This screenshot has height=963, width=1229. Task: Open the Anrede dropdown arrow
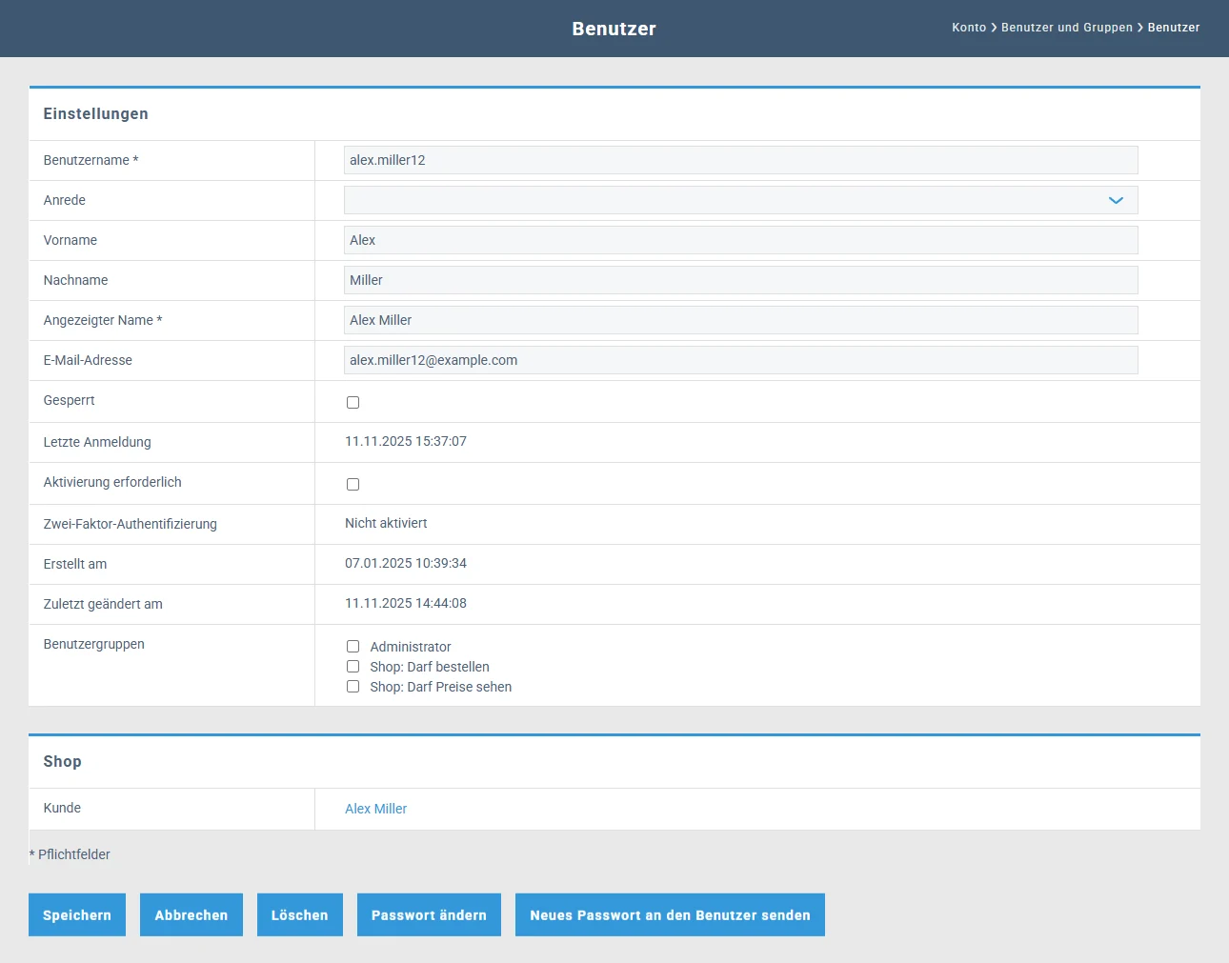pos(1116,200)
